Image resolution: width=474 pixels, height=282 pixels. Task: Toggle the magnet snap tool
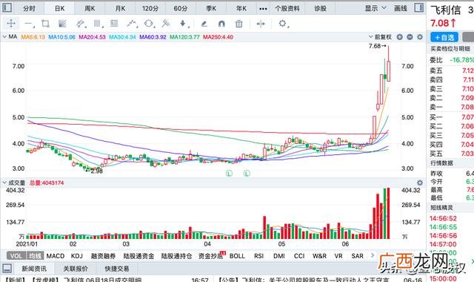221,24
